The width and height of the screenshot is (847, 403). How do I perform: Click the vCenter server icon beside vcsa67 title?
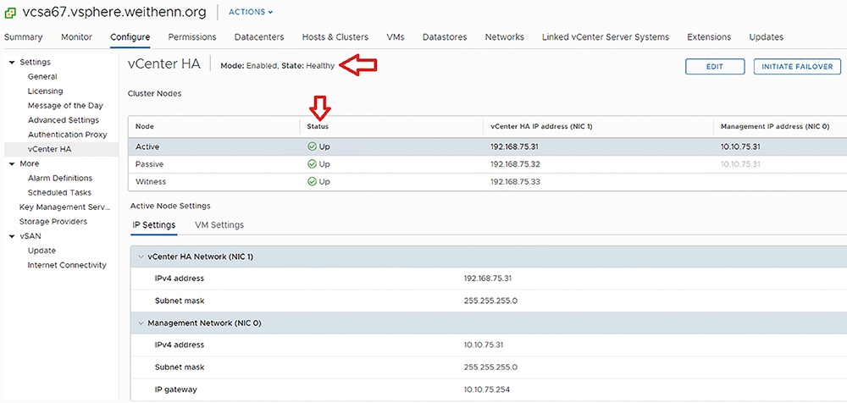click(x=10, y=13)
